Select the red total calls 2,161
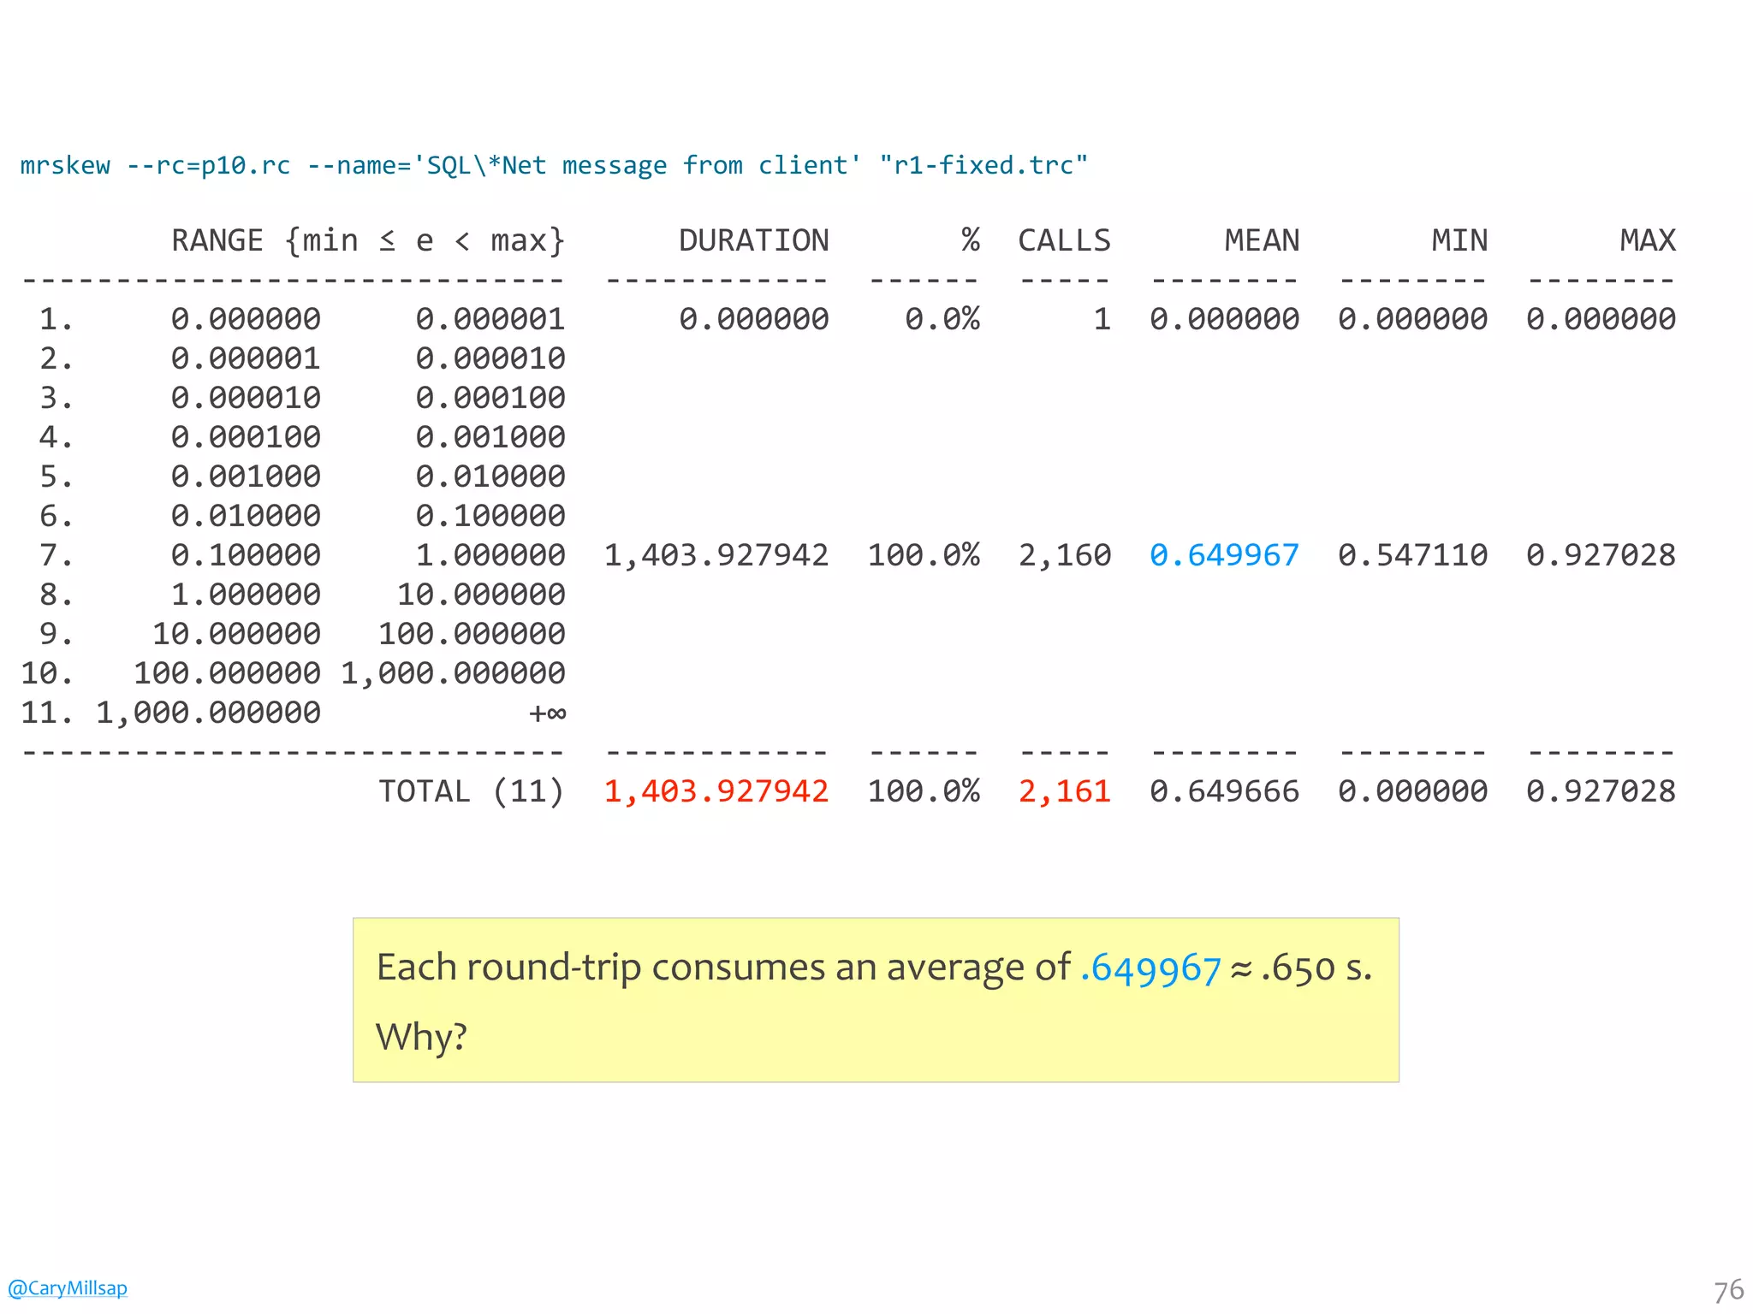This screenshot has width=1753, height=1314. tap(1064, 791)
